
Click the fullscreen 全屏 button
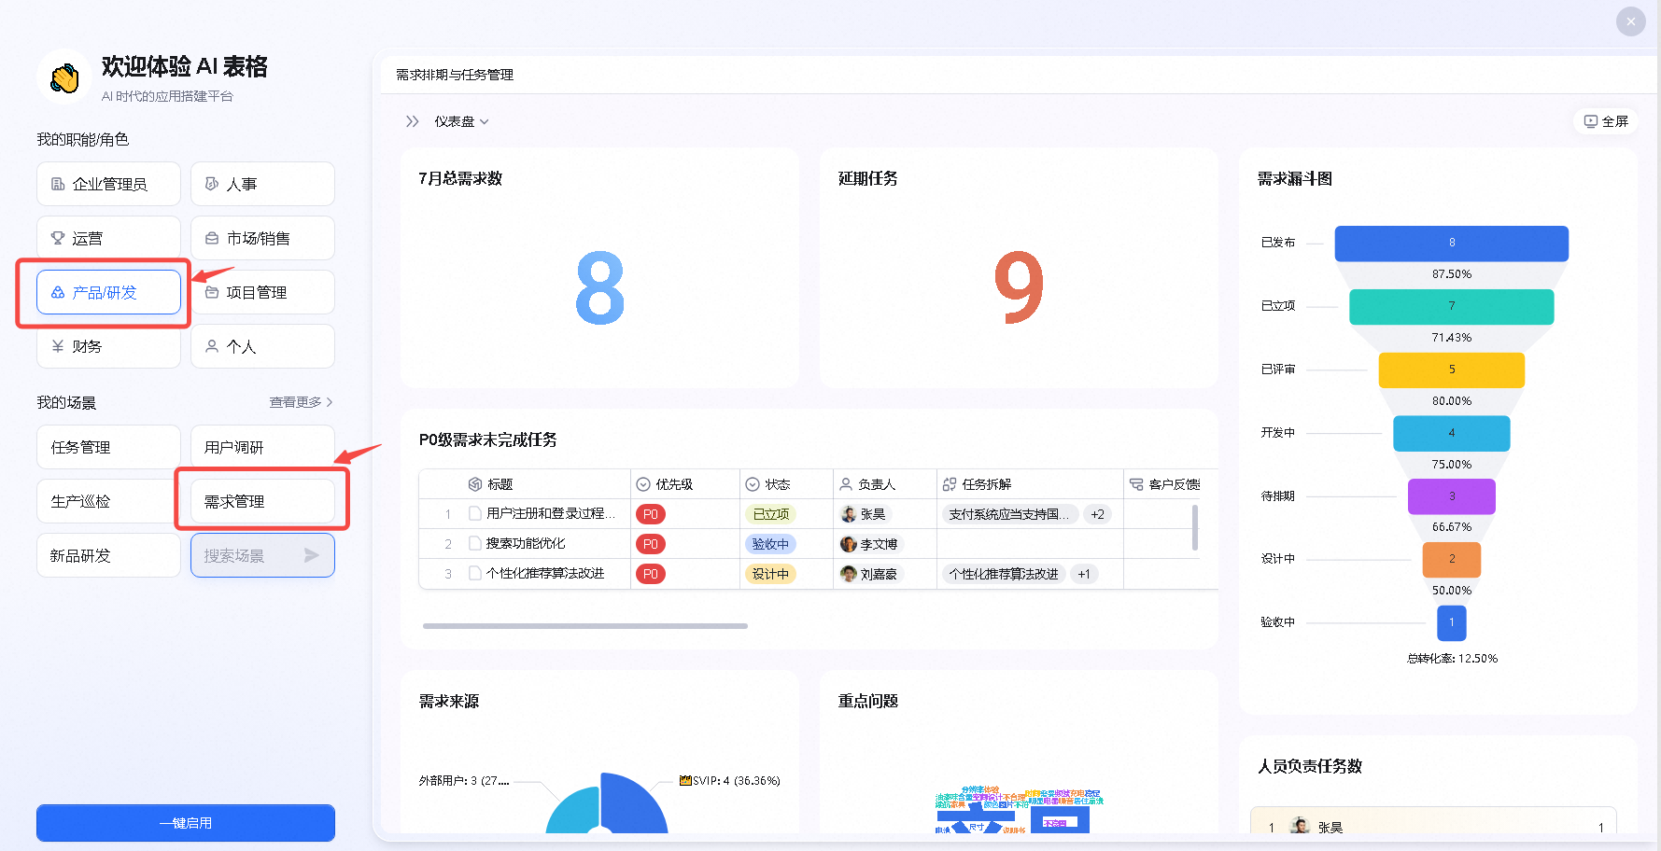1606,121
